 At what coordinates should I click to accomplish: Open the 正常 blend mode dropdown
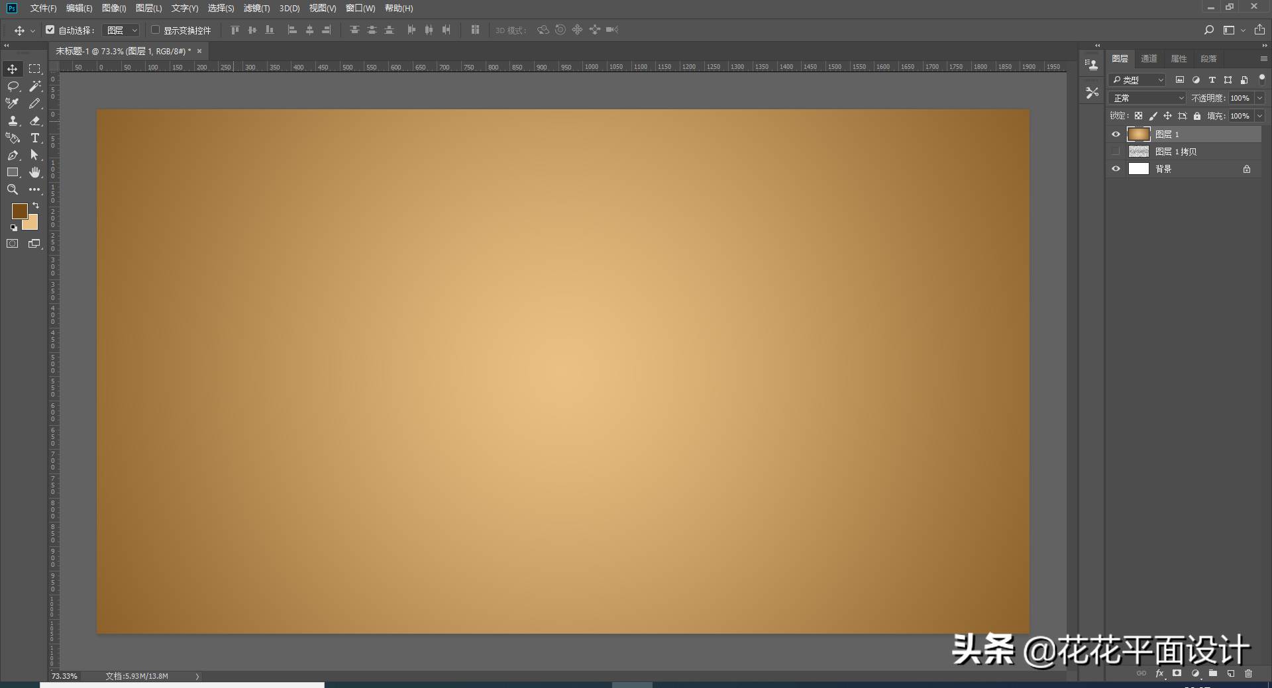click(1147, 98)
